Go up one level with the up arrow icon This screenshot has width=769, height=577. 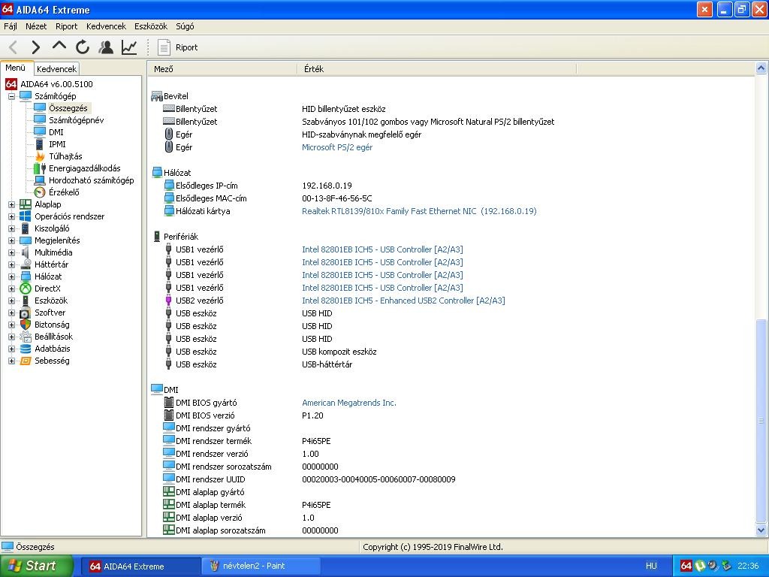click(x=59, y=46)
